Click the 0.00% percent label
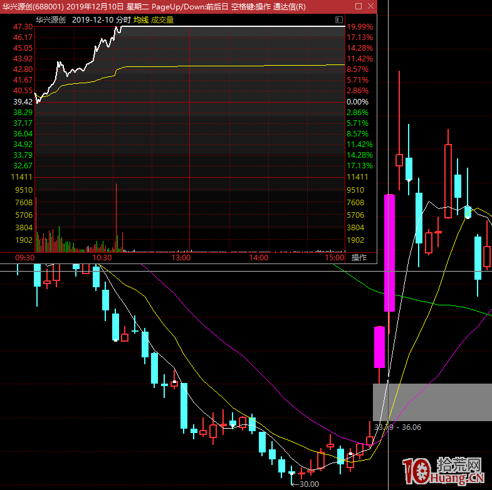This screenshot has height=490, width=492. tap(358, 102)
